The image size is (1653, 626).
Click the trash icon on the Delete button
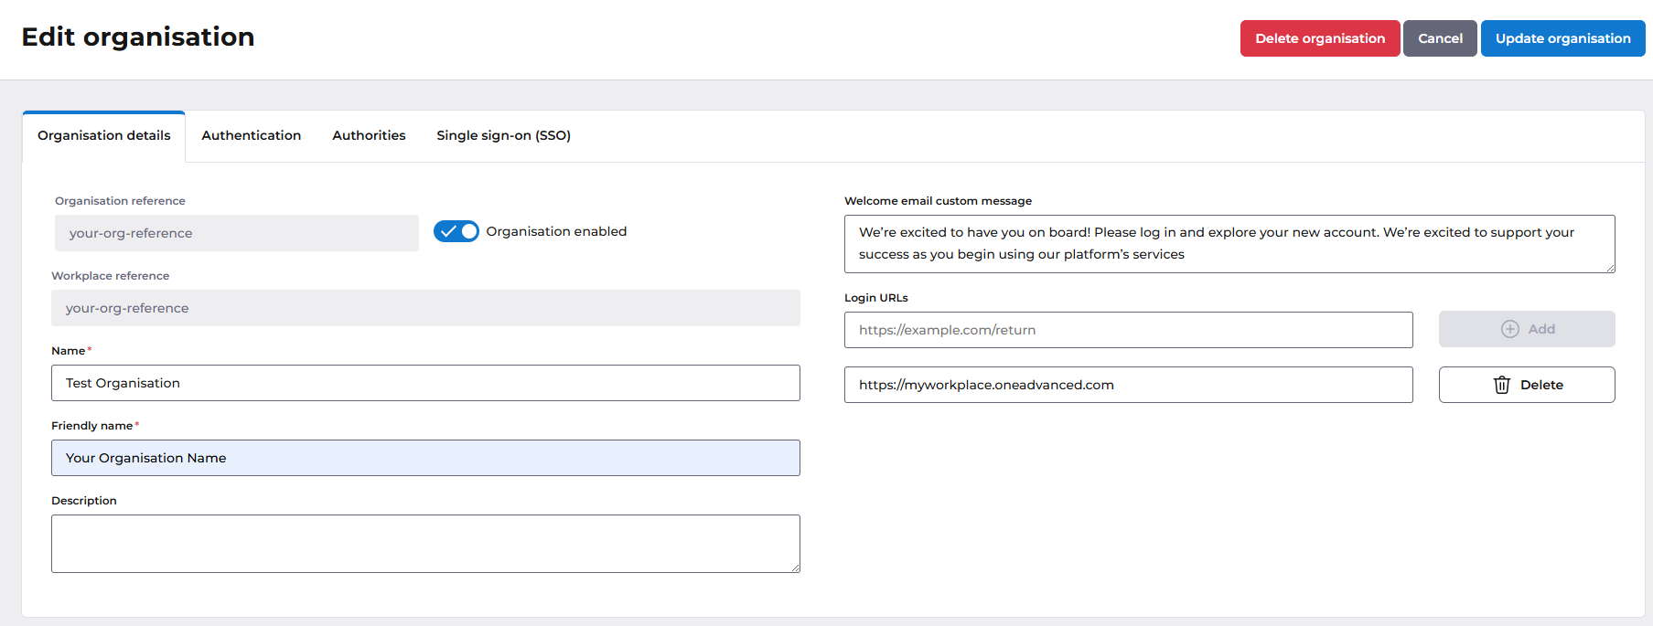(x=1501, y=385)
